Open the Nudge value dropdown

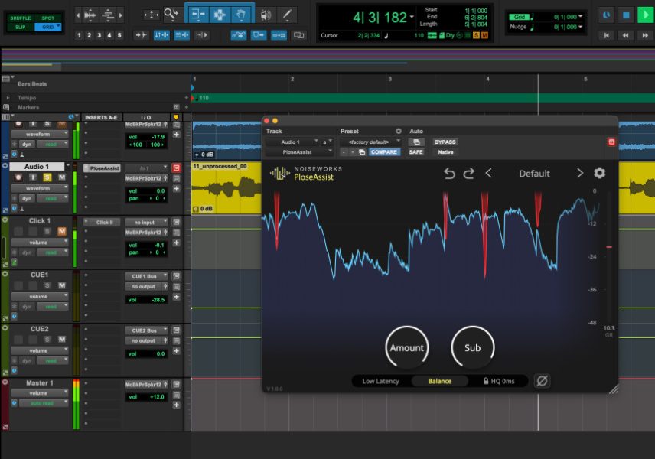[x=580, y=27]
